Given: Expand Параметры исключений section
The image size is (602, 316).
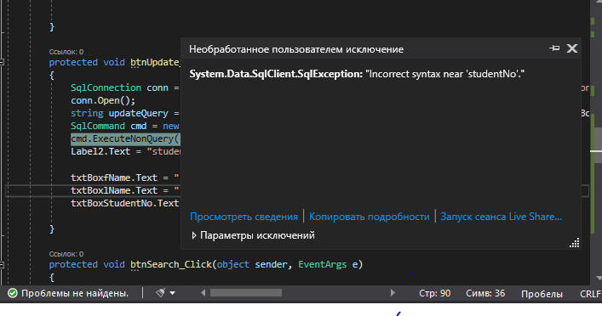Looking at the screenshot, I should 254,235.
